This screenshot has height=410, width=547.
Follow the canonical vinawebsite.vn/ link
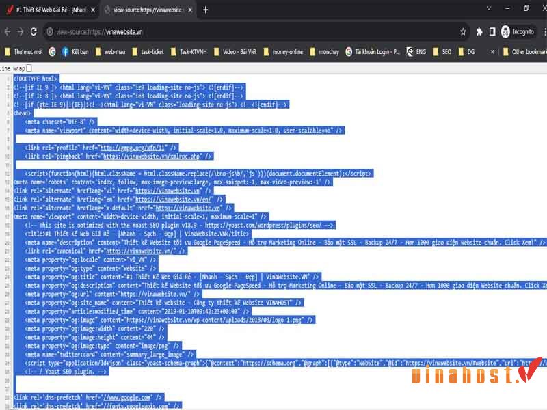click(139, 251)
